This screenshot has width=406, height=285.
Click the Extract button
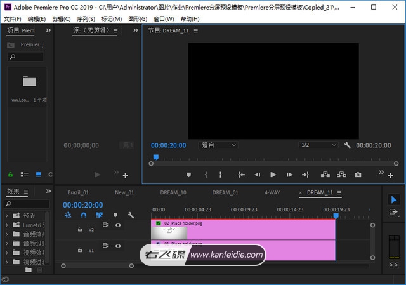[341, 175]
